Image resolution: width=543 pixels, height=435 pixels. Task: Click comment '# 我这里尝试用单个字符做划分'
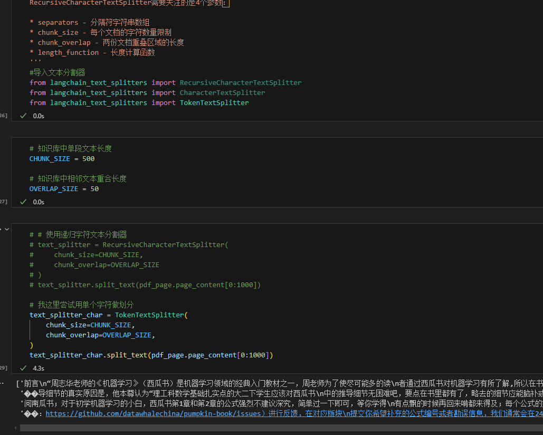point(81,305)
